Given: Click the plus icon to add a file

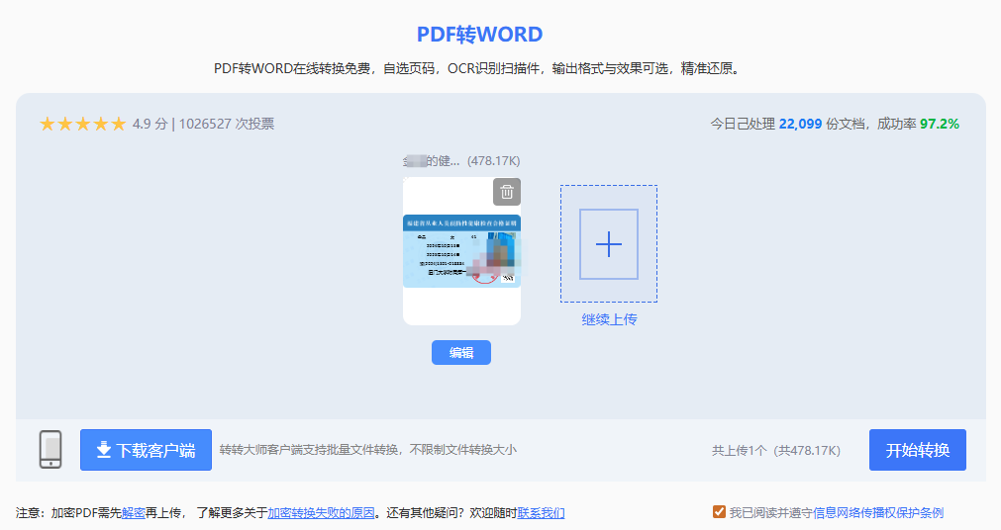Looking at the screenshot, I should point(608,243).
